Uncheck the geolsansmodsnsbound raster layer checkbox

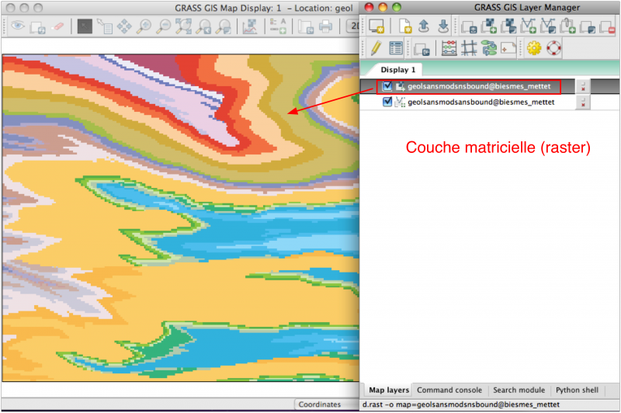387,86
